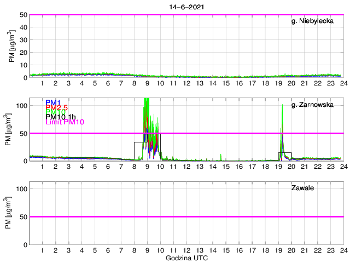
Task: Click the blue PM1 legend entry
Action: pyautogui.click(x=53, y=102)
